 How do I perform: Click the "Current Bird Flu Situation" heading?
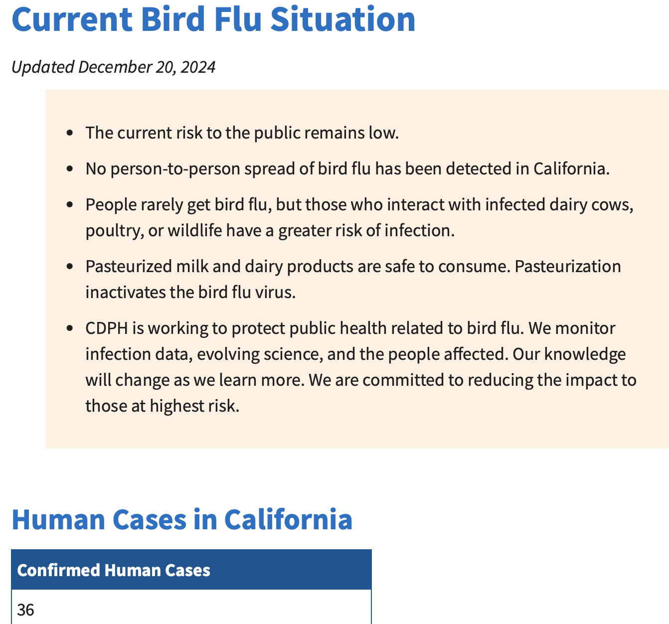point(213,19)
